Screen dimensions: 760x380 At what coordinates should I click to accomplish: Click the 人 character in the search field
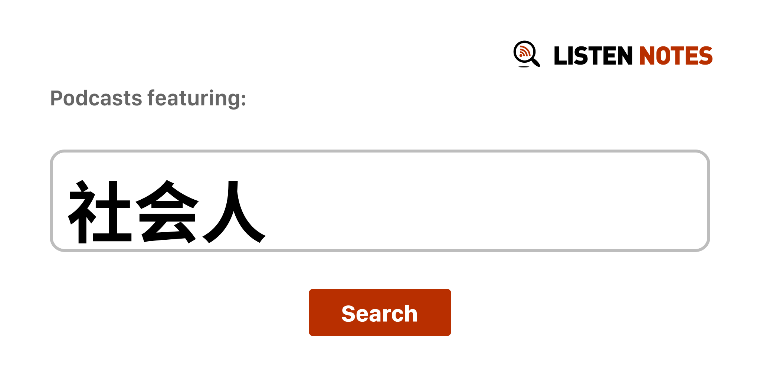234,212
